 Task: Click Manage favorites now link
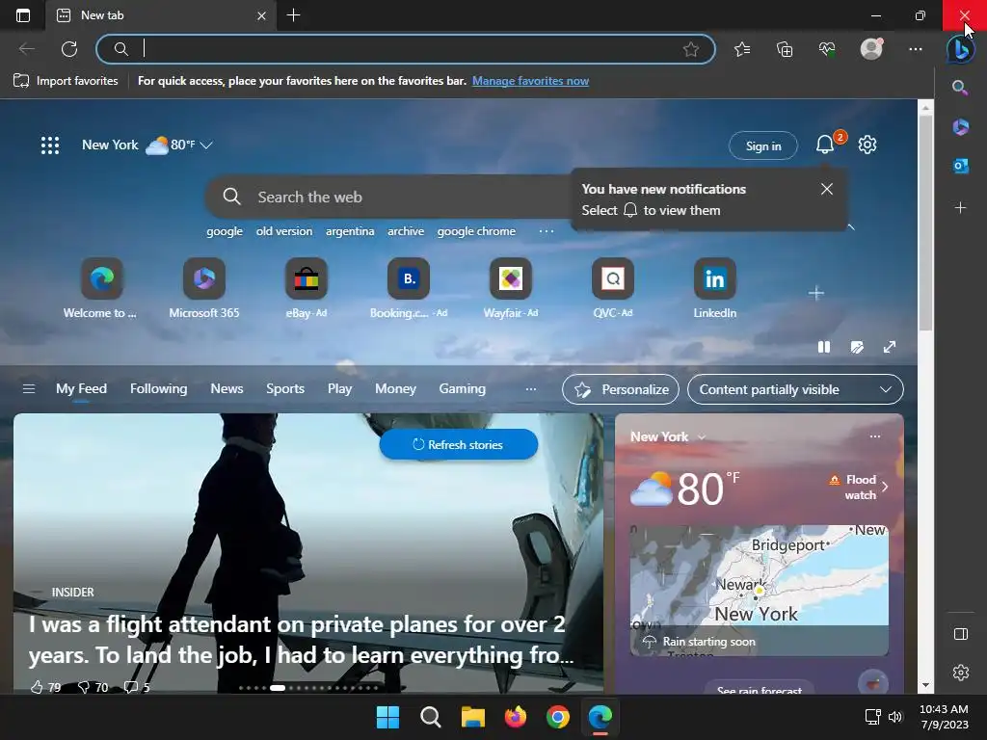531,81
